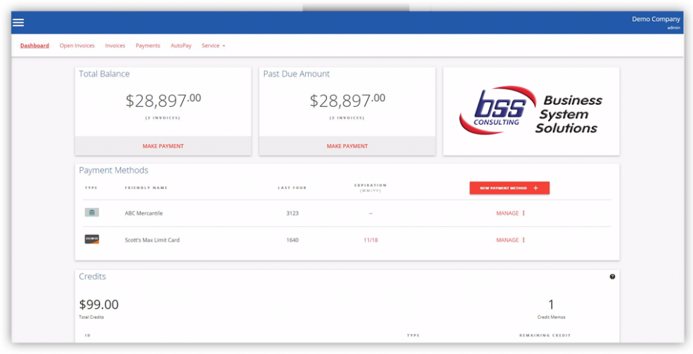
Task: Click the Credits section heading
Action: tap(92, 277)
